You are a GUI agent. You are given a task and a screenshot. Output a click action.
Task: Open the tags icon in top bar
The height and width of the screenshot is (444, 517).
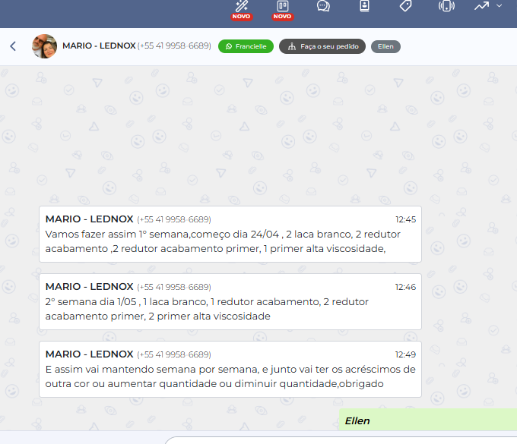click(405, 6)
